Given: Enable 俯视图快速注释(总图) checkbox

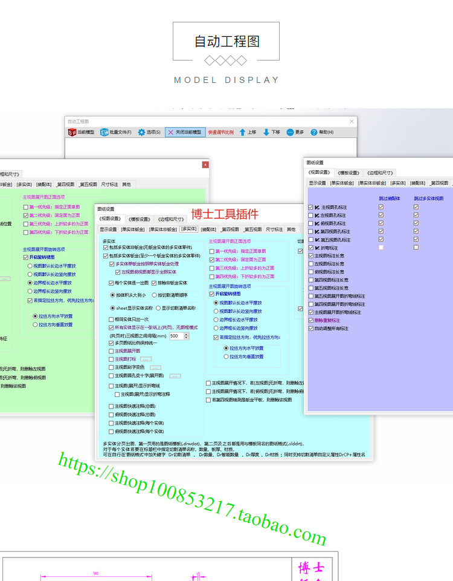Looking at the screenshot, I should pos(111,415).
